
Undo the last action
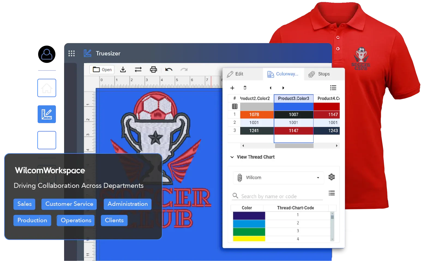(x=169, y=69)
